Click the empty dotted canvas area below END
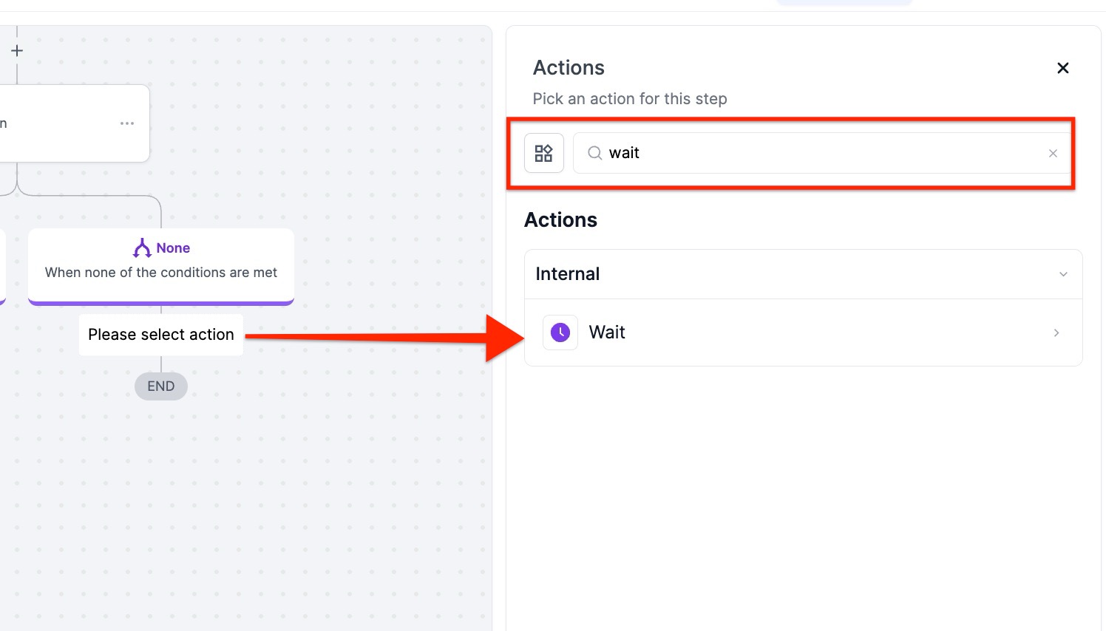 click(x=244, y=502)
